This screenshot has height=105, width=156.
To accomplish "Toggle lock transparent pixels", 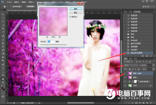I will click(x=129, y=69).
